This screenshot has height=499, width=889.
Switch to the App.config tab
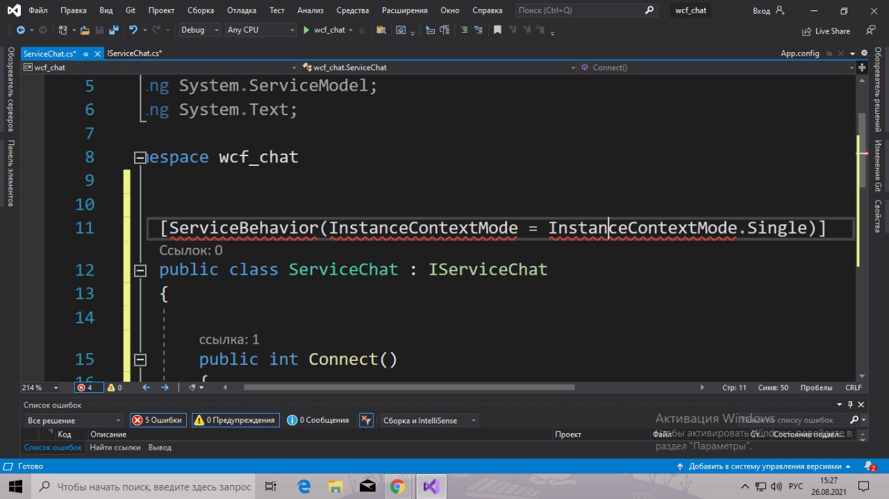[x=800, y=53]
